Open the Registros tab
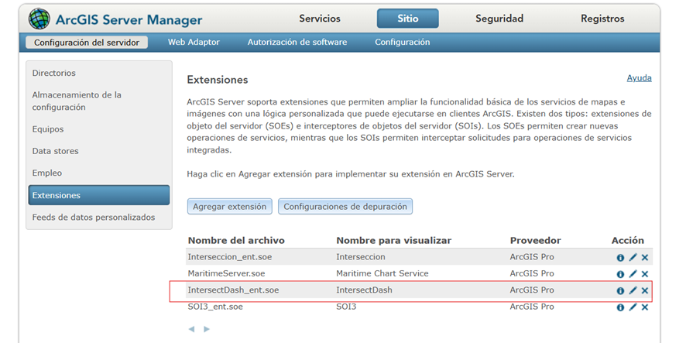This screenshot has height=343, width=686. click(602, 19)
